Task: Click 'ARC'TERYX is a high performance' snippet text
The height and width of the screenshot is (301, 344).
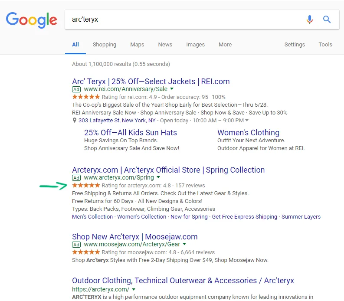Action: tap(193, 297)
